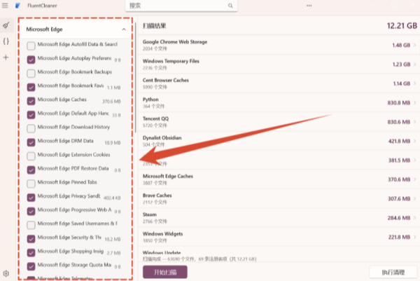Uncheck Microsoft Edge PDF Restore Data checkbox

coord(31,170)
